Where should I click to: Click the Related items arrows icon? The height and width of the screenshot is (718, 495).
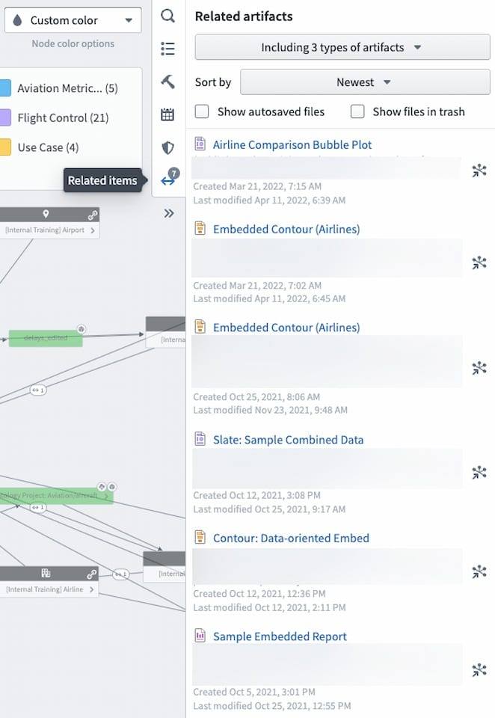pos(169,179)
